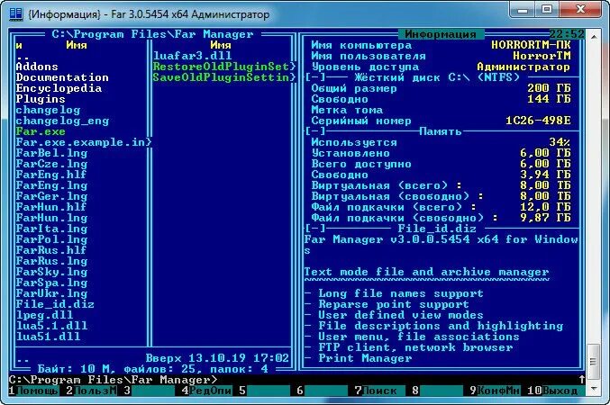The width and height of the screenshot is (610, 405).
Task: Click the Far Manager window title icon
Action: tap(15, 14)
